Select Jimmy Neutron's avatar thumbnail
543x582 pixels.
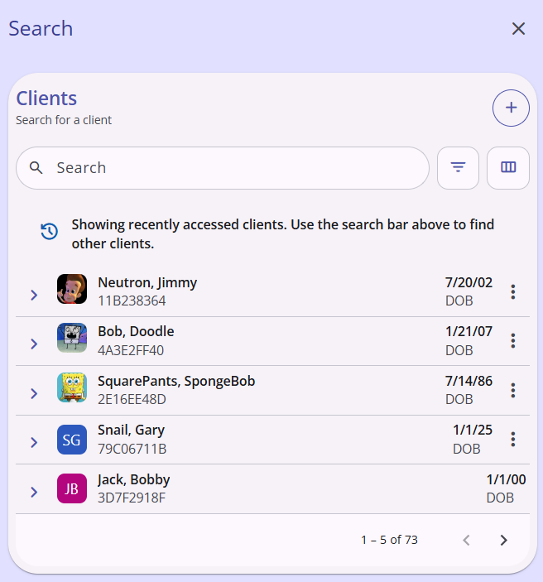(72, 289)
